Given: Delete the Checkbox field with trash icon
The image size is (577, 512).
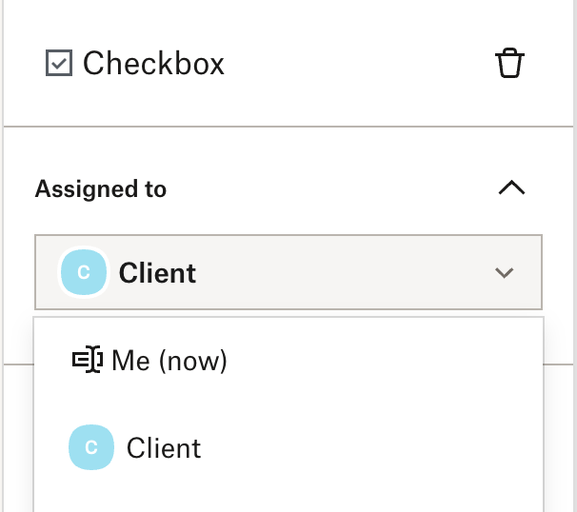Looking at the screenshot, I should (x=509, y=63).
